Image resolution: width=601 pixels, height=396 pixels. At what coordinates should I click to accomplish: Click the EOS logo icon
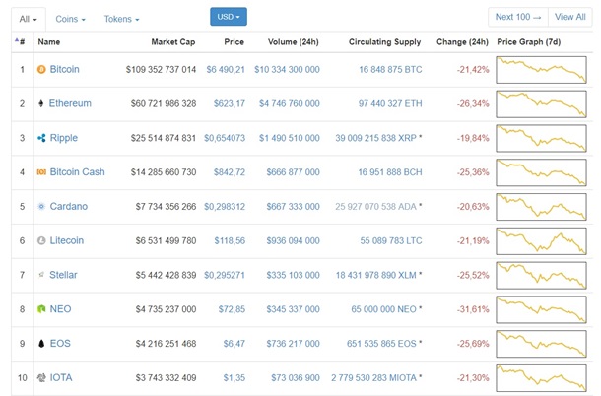click(x=41, y=344)
